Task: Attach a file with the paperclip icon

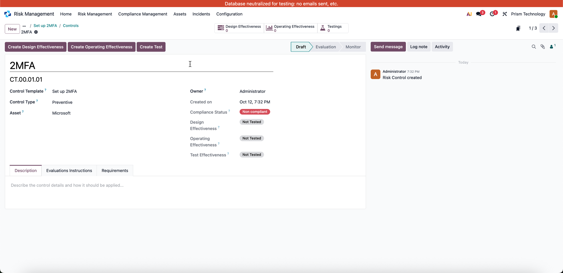Action: click(543, 47)
